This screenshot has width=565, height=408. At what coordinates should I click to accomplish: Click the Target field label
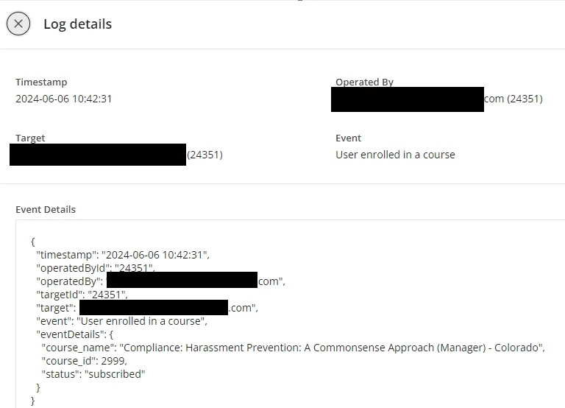pos(30,138)
